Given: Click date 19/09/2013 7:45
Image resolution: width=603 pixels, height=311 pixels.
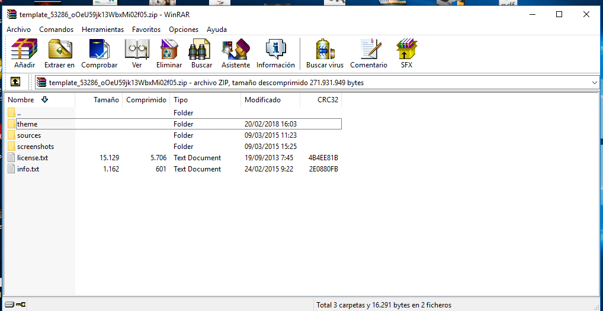Looking at the screenshot, I should [x=269, y=157].
